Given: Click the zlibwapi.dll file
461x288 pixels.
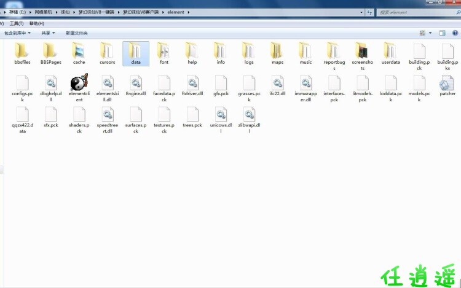Looking at the screenshot, I should (x=249, y=115).
